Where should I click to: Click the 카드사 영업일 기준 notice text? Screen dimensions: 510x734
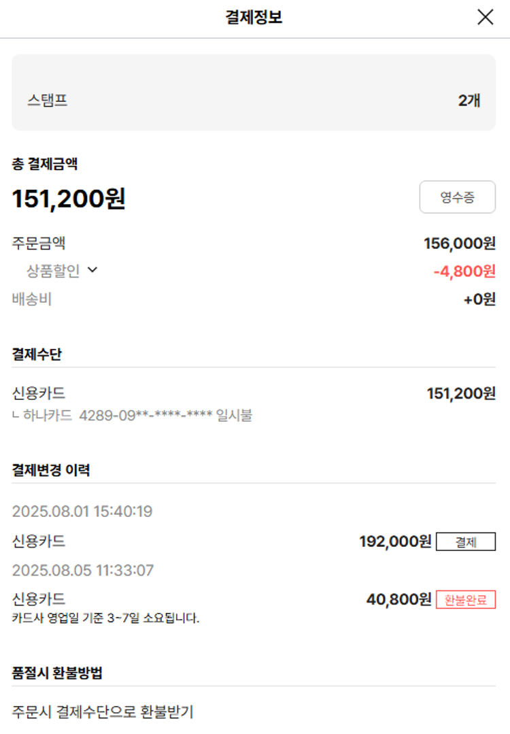(x=105, y=619)
